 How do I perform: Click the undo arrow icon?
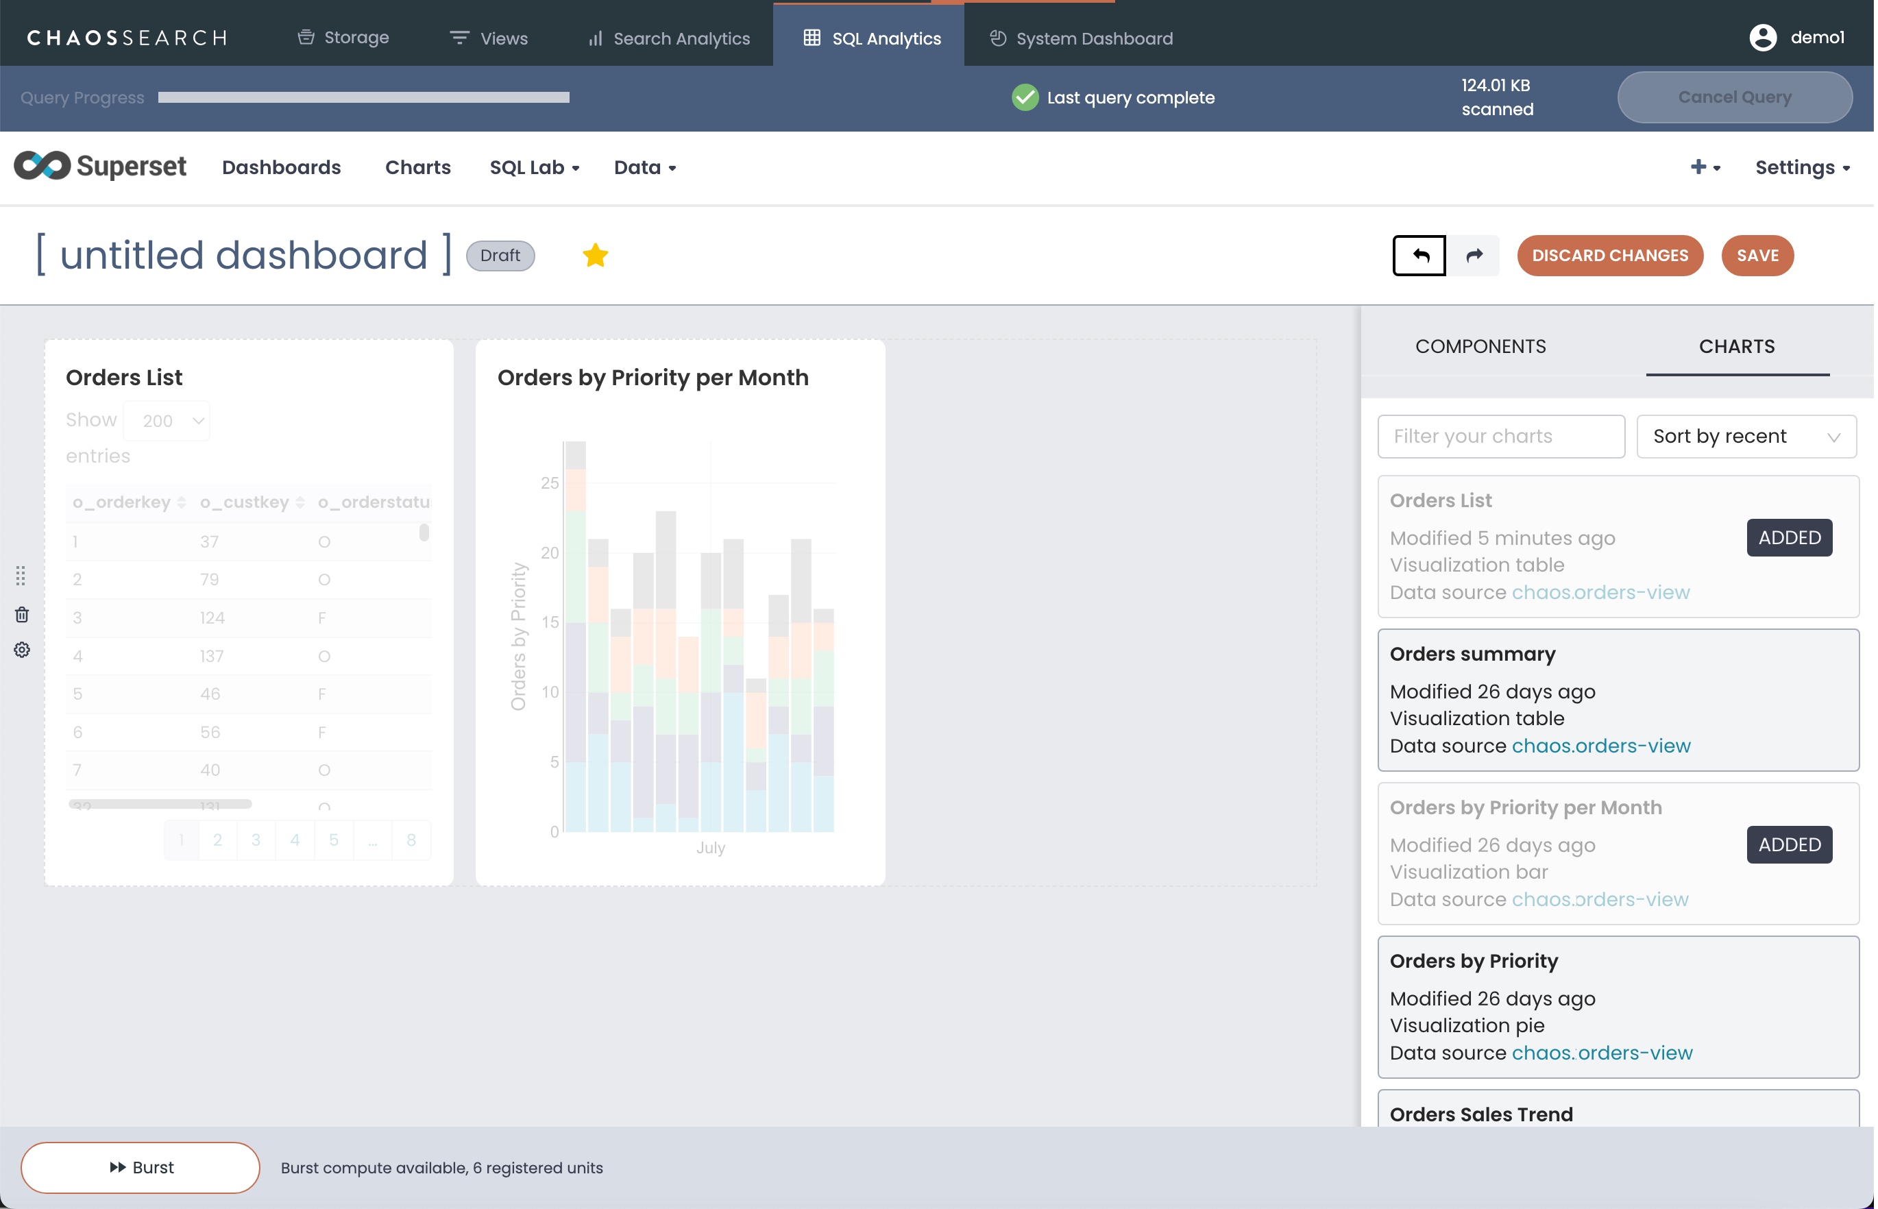[x=1421, y=256]
